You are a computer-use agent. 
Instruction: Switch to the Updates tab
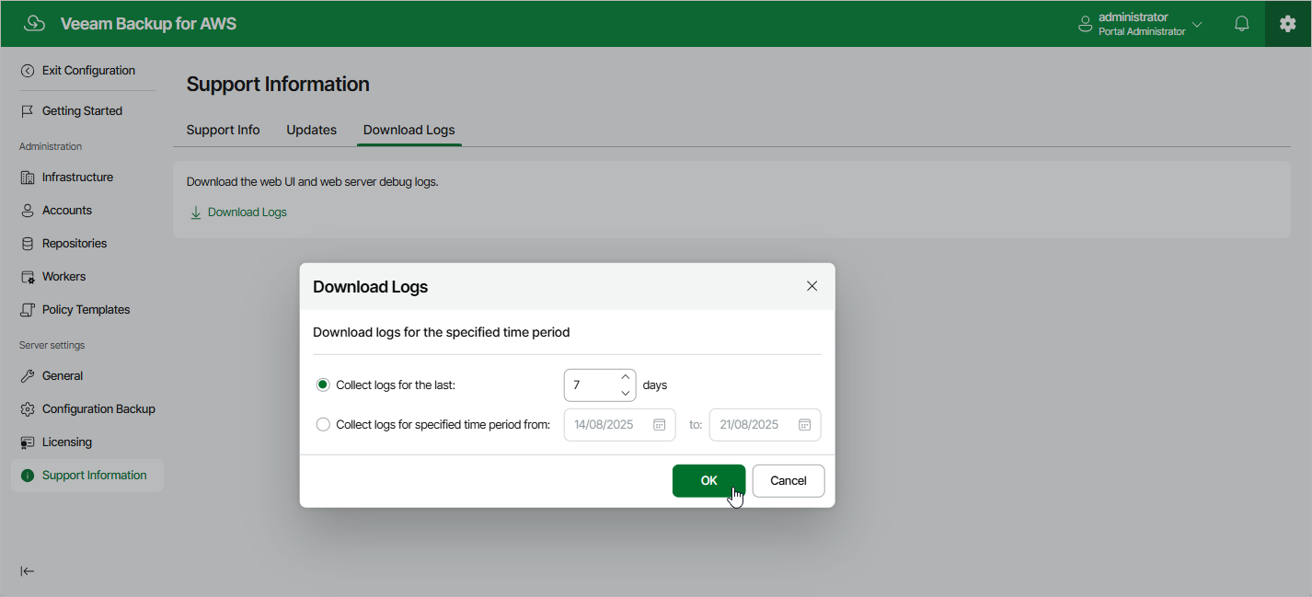pos(312,130)
